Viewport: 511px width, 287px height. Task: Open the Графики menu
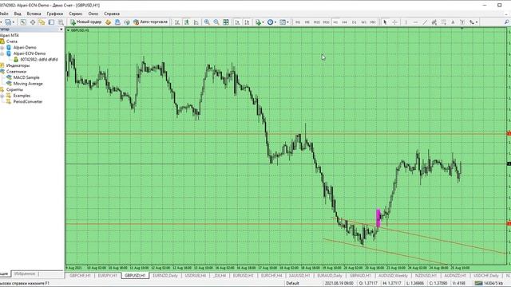[x=55, y=14]
